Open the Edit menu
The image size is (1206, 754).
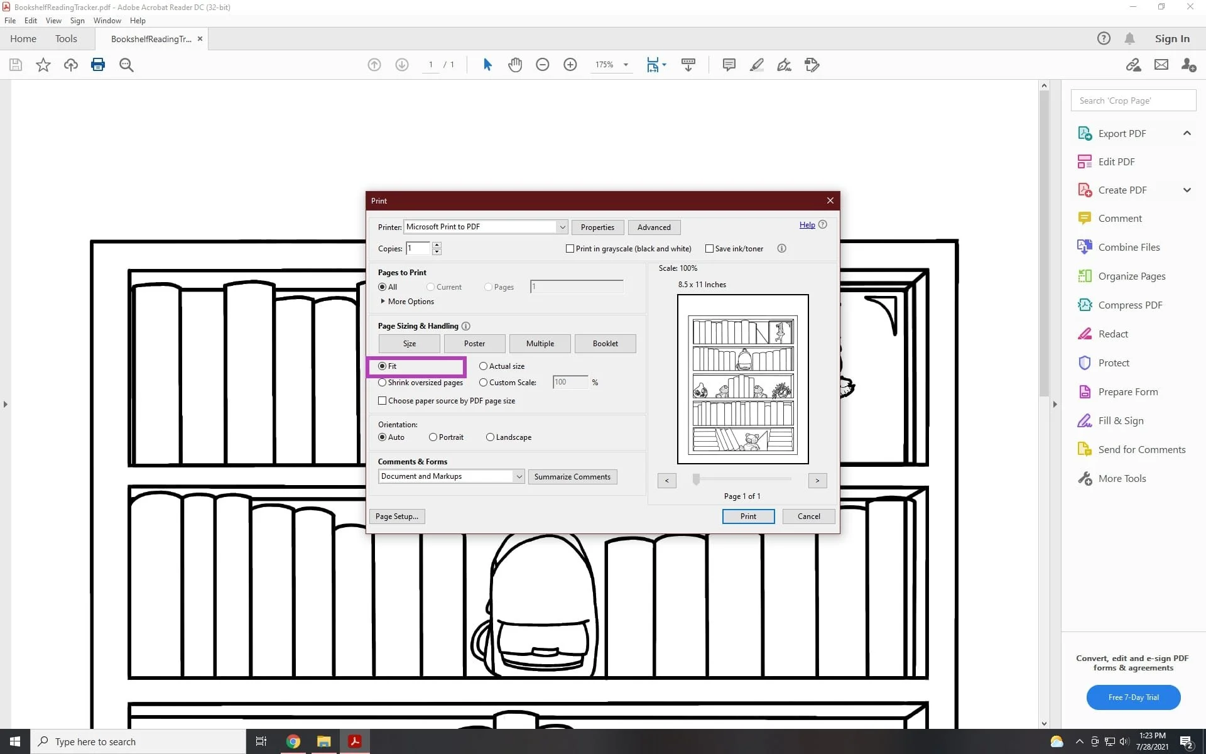pyautogui.click(x=30, y=20)
